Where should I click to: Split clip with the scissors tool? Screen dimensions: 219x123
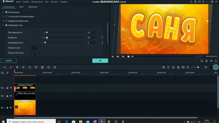coord(23,67)
